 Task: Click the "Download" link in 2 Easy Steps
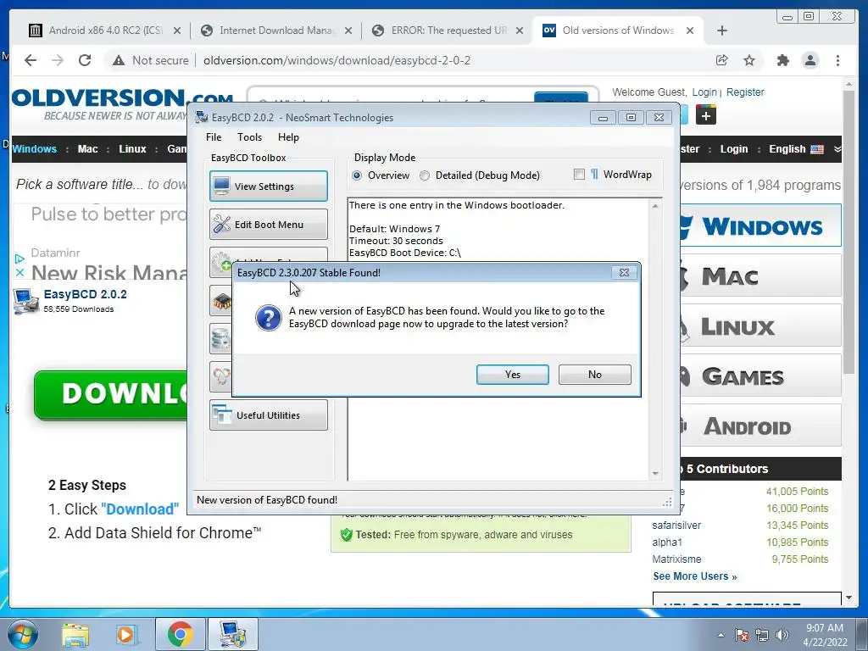click(x=140, y=509)
